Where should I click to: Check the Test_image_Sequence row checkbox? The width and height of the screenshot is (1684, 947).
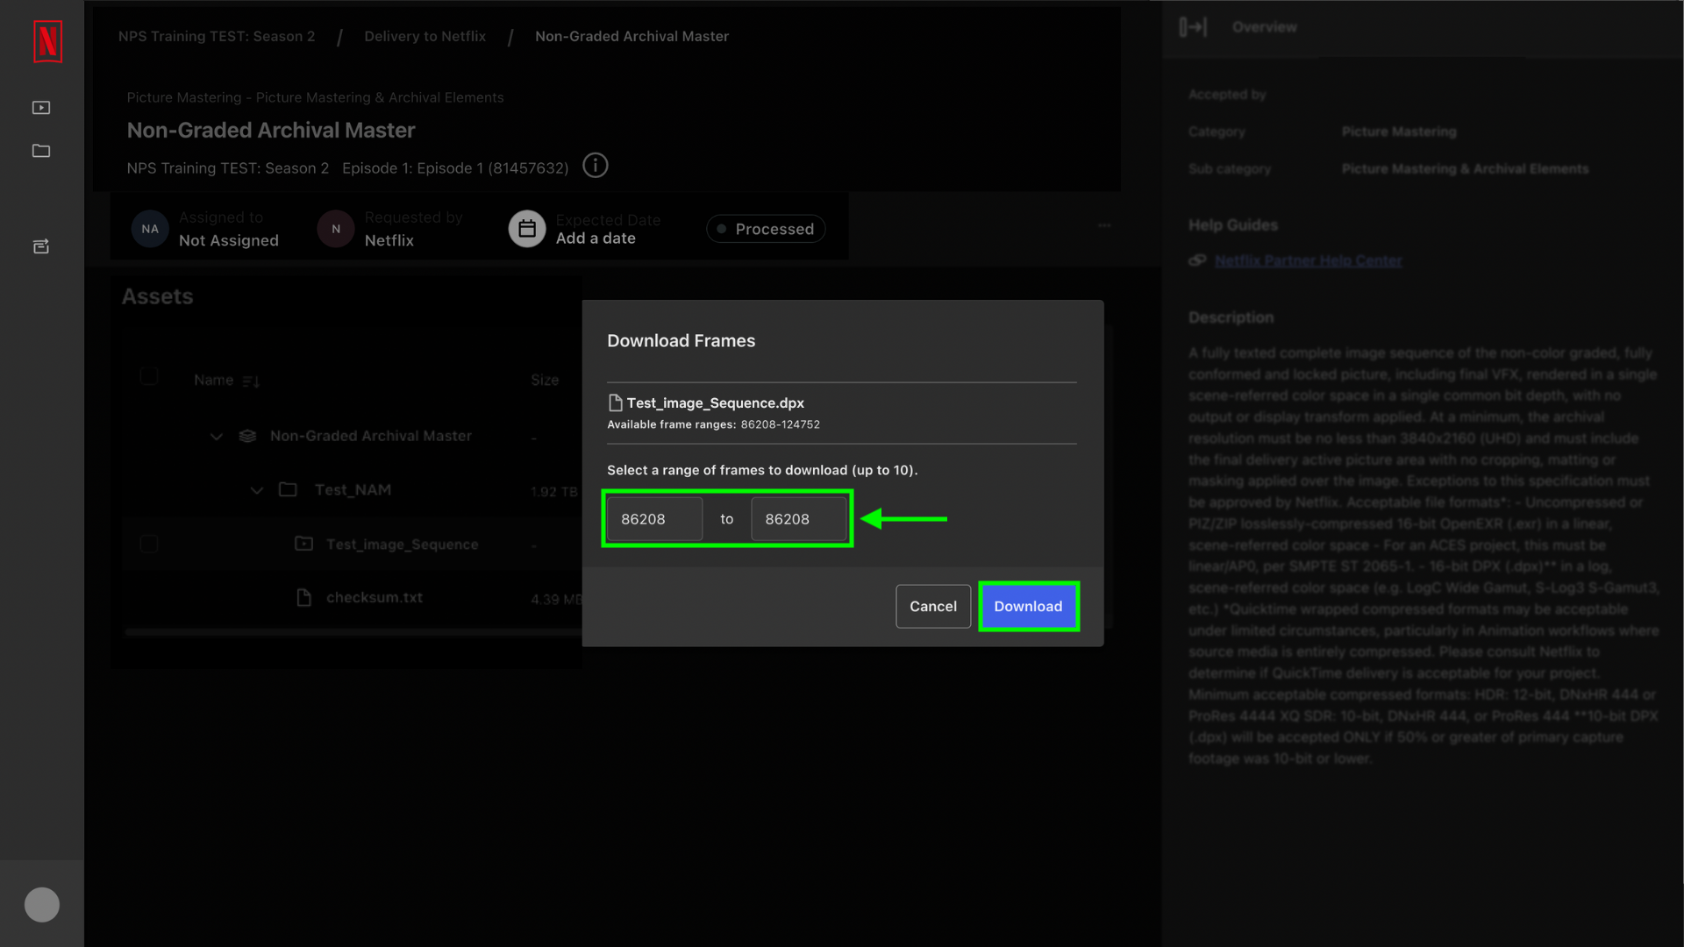pyautogui.click(x=149, y=544)
